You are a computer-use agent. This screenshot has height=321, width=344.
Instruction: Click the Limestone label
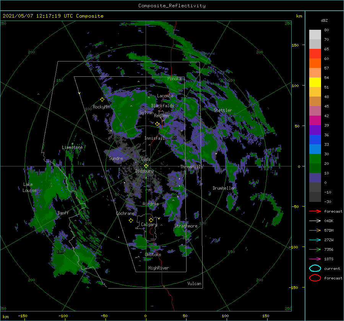pyautogui.click(x=72, y=147)
